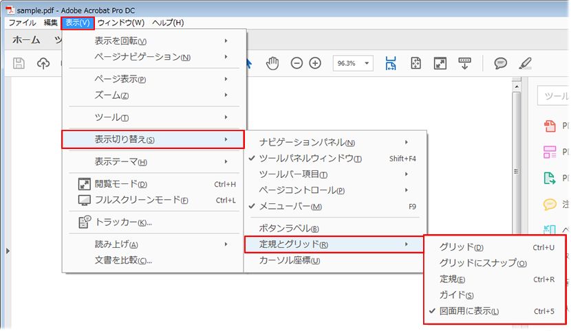This screenshot has height=331, width=571.
Task: Open the pink Organize Pages tool icon
Action: click(x=549, y=152)
